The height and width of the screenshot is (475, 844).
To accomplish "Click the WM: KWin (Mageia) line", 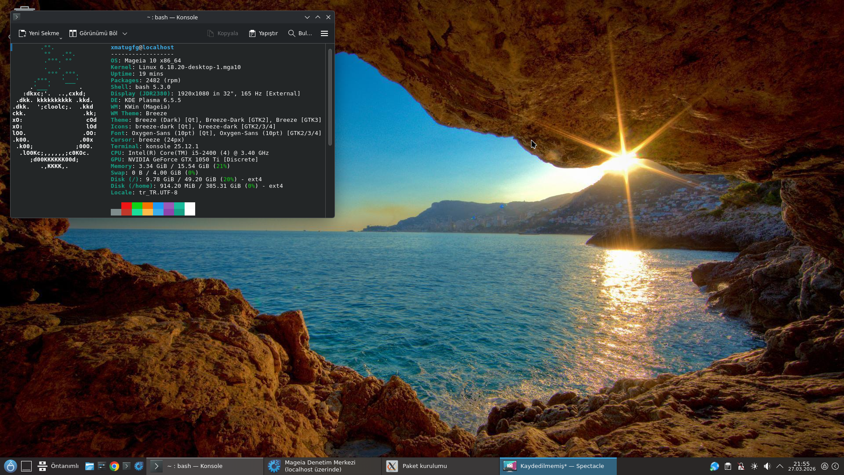I will click(x=141, y=107).
